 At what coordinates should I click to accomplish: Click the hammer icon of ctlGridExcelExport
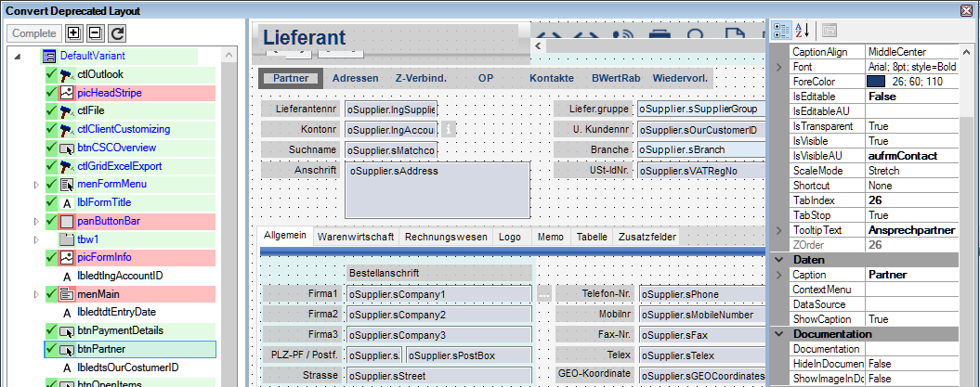66,166
